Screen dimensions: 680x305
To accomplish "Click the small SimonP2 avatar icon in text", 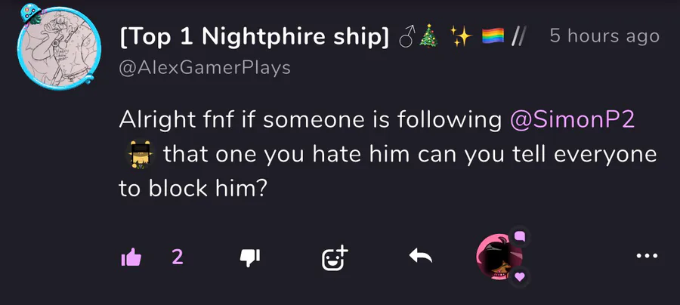I will tap(140, 155).
